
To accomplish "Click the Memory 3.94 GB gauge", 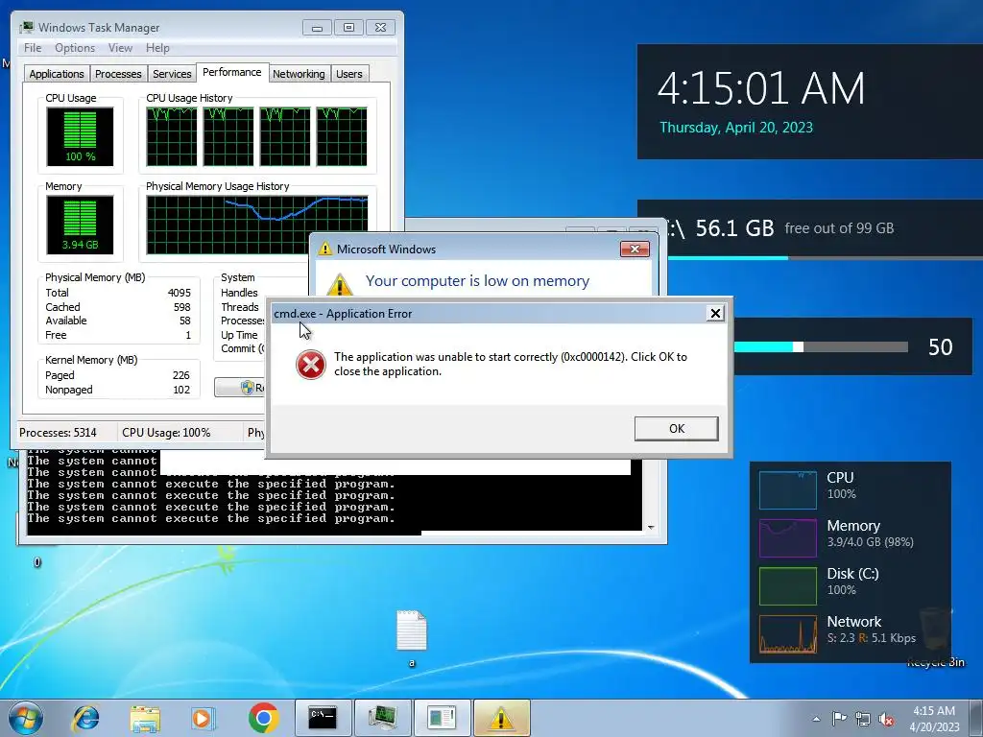I will [80, 225].
